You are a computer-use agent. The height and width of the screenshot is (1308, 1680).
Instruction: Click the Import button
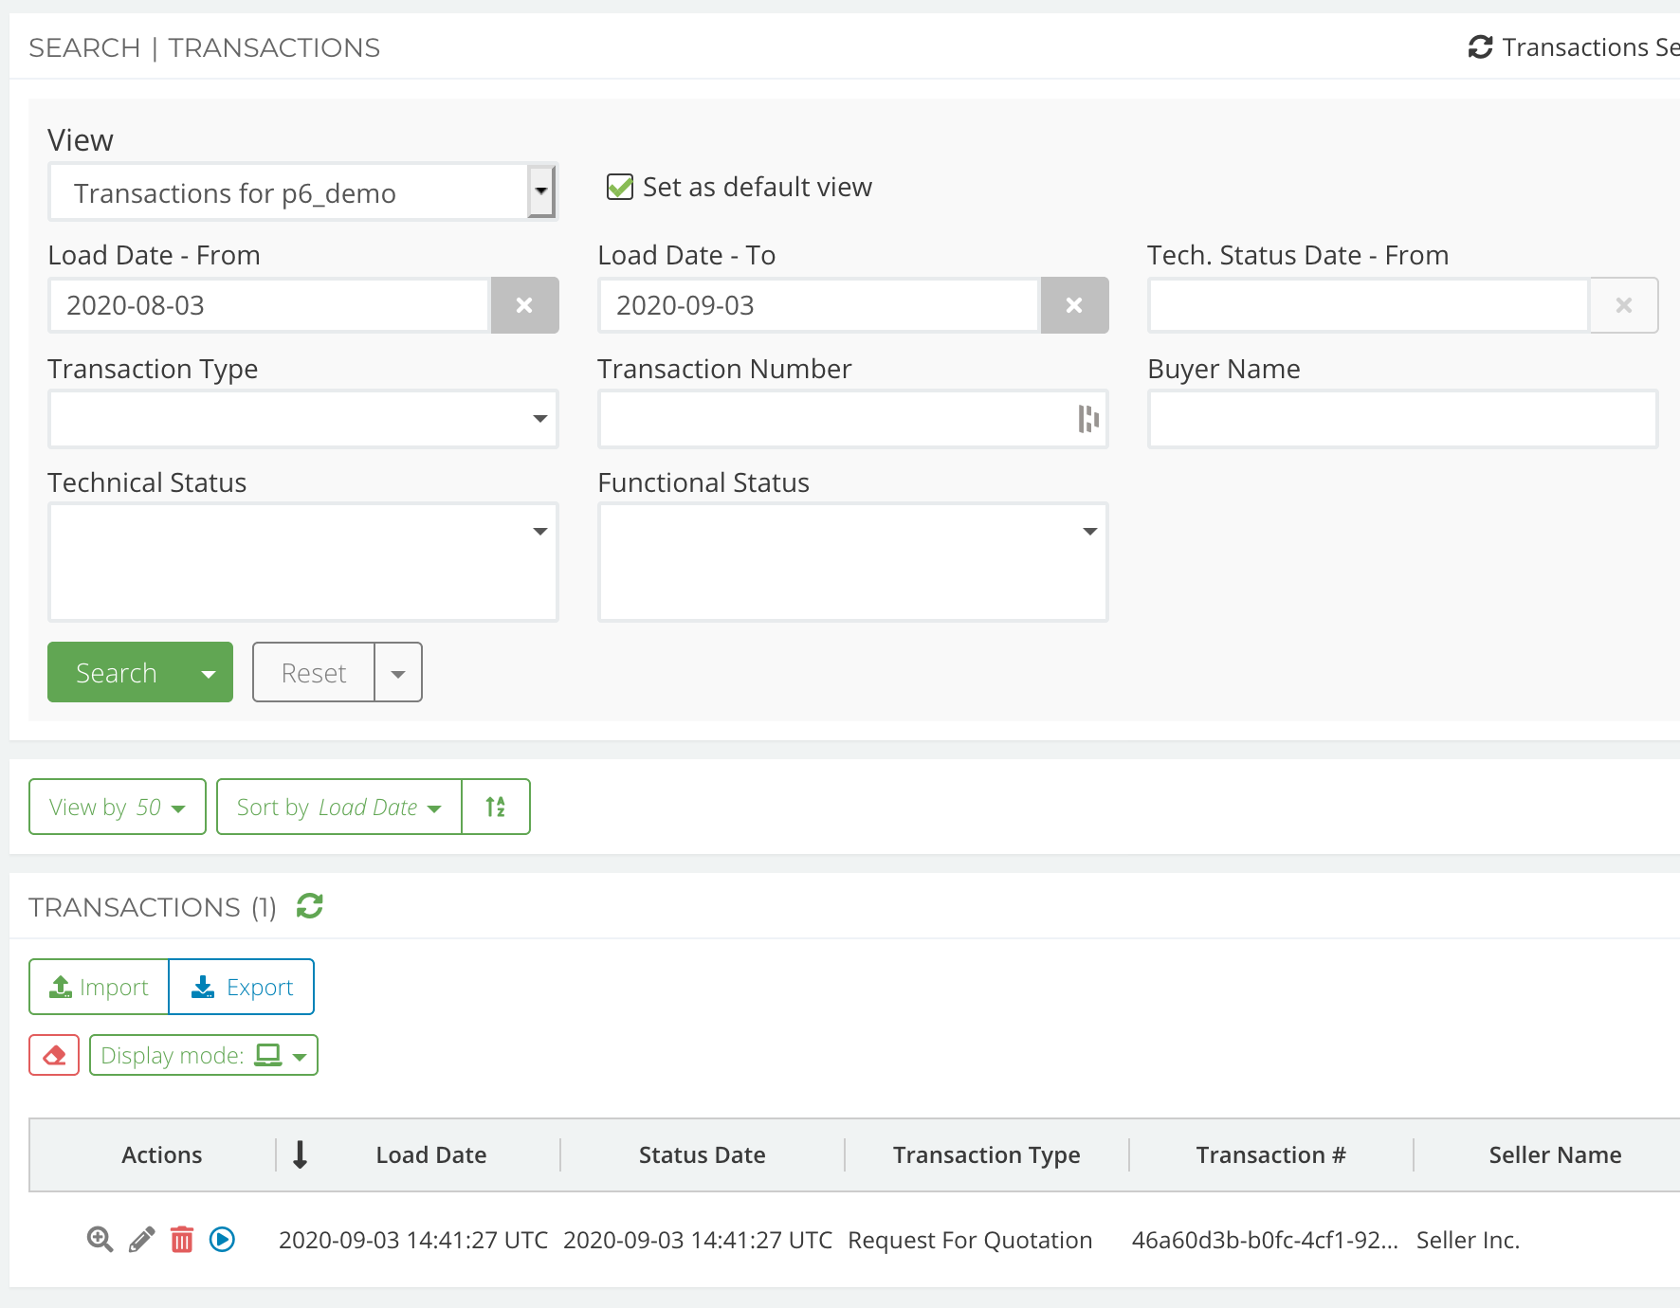pos(99,986)
